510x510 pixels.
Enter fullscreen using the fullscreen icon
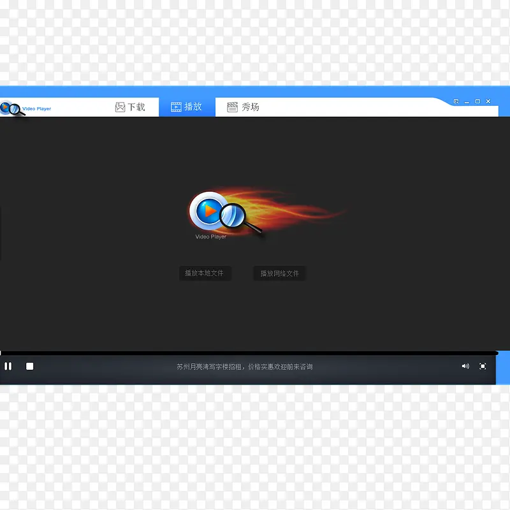pyautogui.click(x=483, y=366)
